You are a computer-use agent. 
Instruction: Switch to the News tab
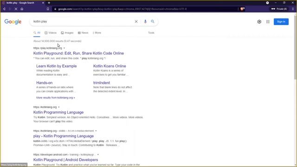pyautogui.click(x=83, y=33)
